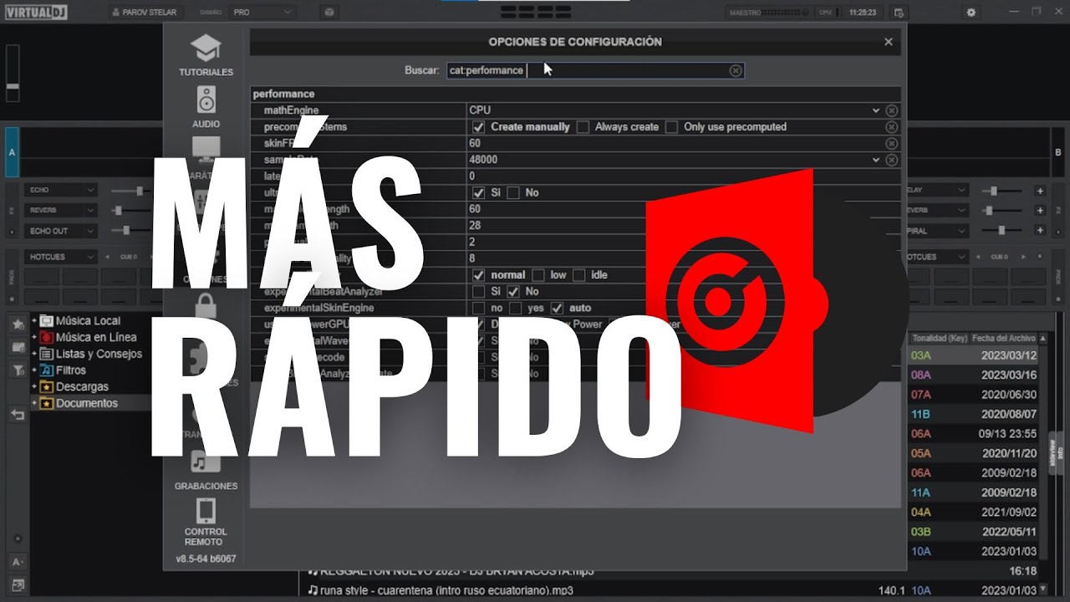Select deck A button
Viewport: 1070px width, 602px height.
12,152
